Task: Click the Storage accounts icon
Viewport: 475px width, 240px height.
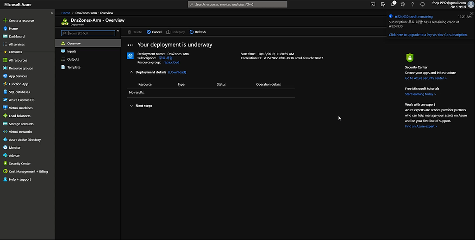Action: [5, 124]
